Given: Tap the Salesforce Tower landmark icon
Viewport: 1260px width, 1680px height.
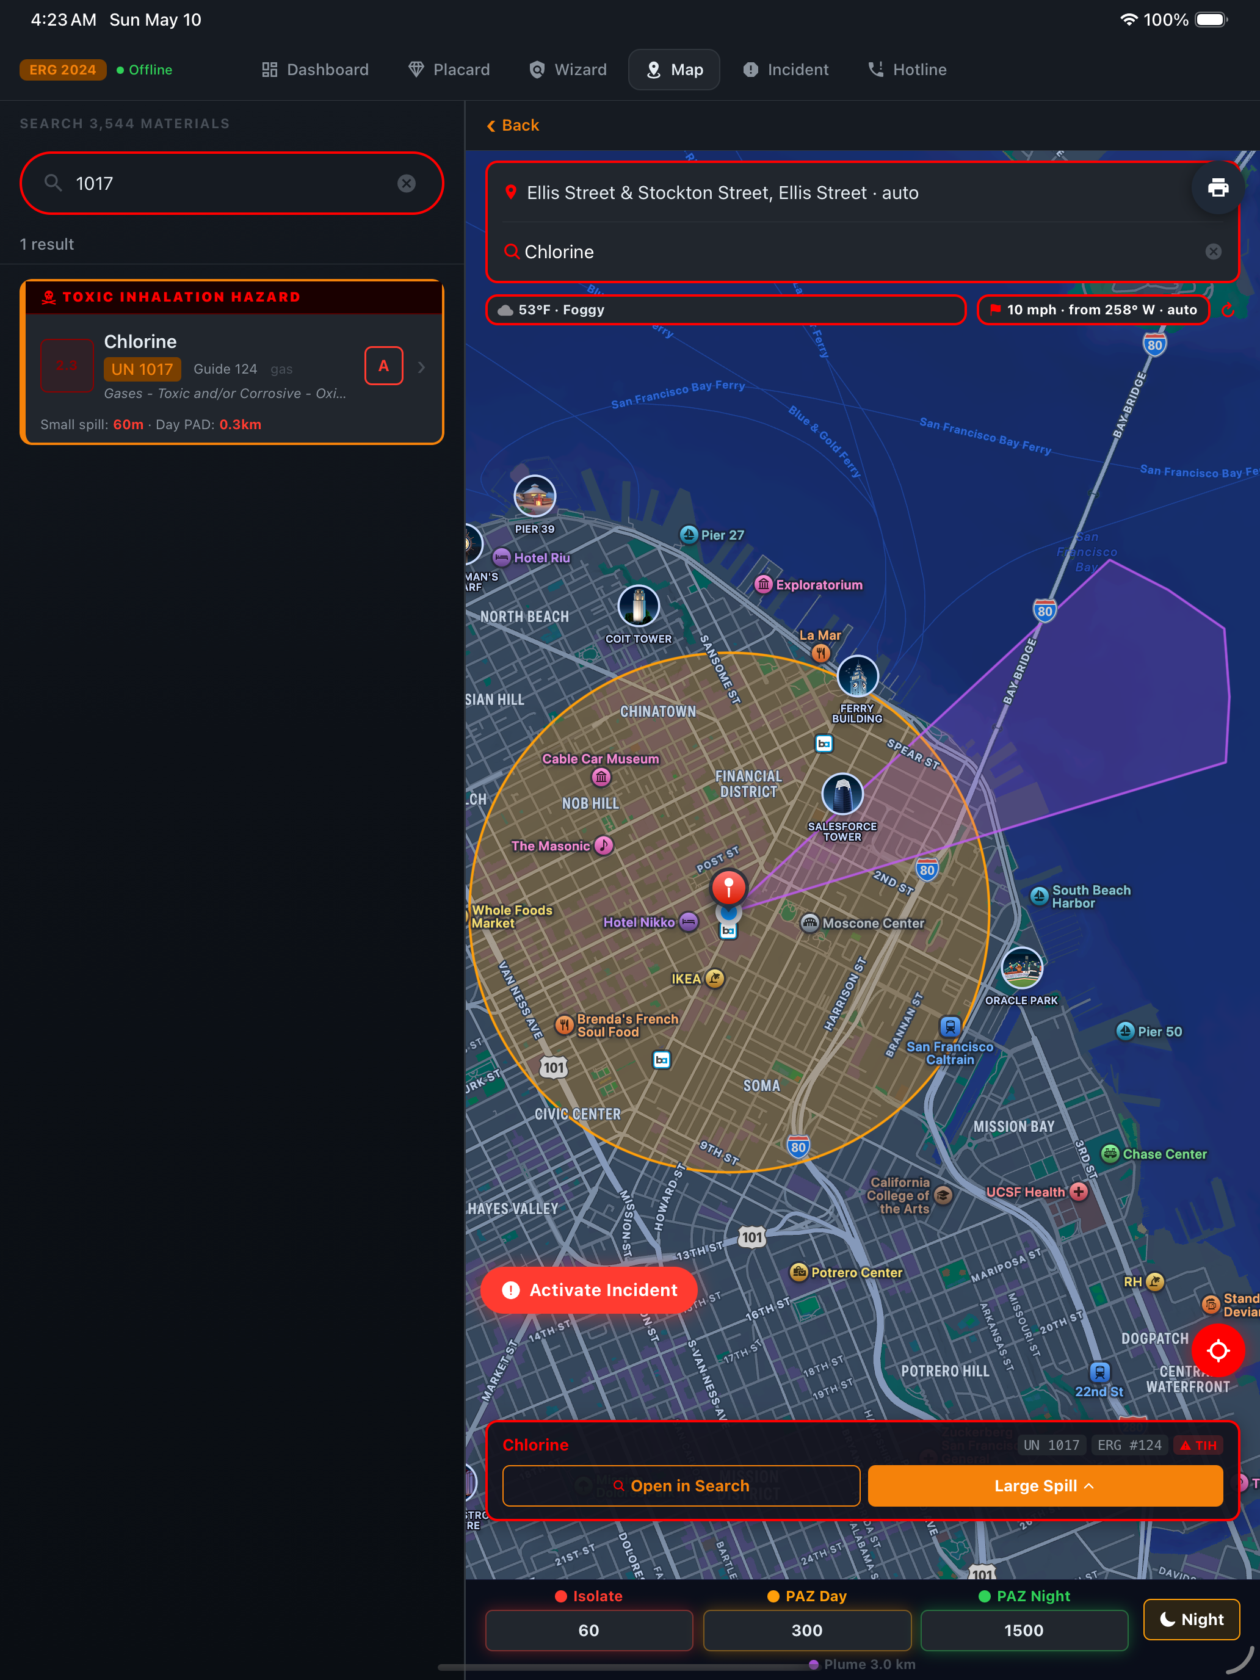Looking at the screenshot, I should pos(842,794).
